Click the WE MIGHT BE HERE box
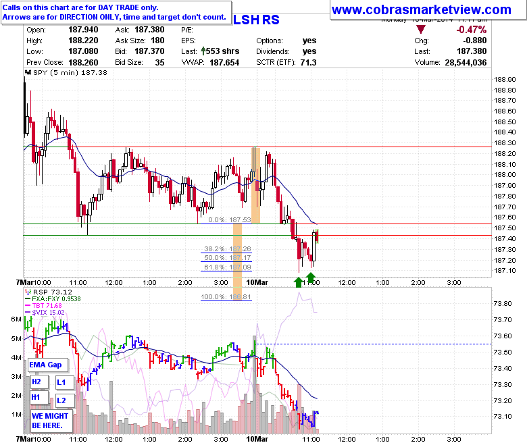This screenshot has height=445, width=527. click(x=51, y=421)
